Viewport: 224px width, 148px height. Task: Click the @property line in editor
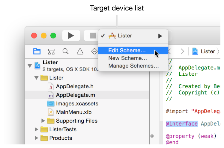[193, 136]
